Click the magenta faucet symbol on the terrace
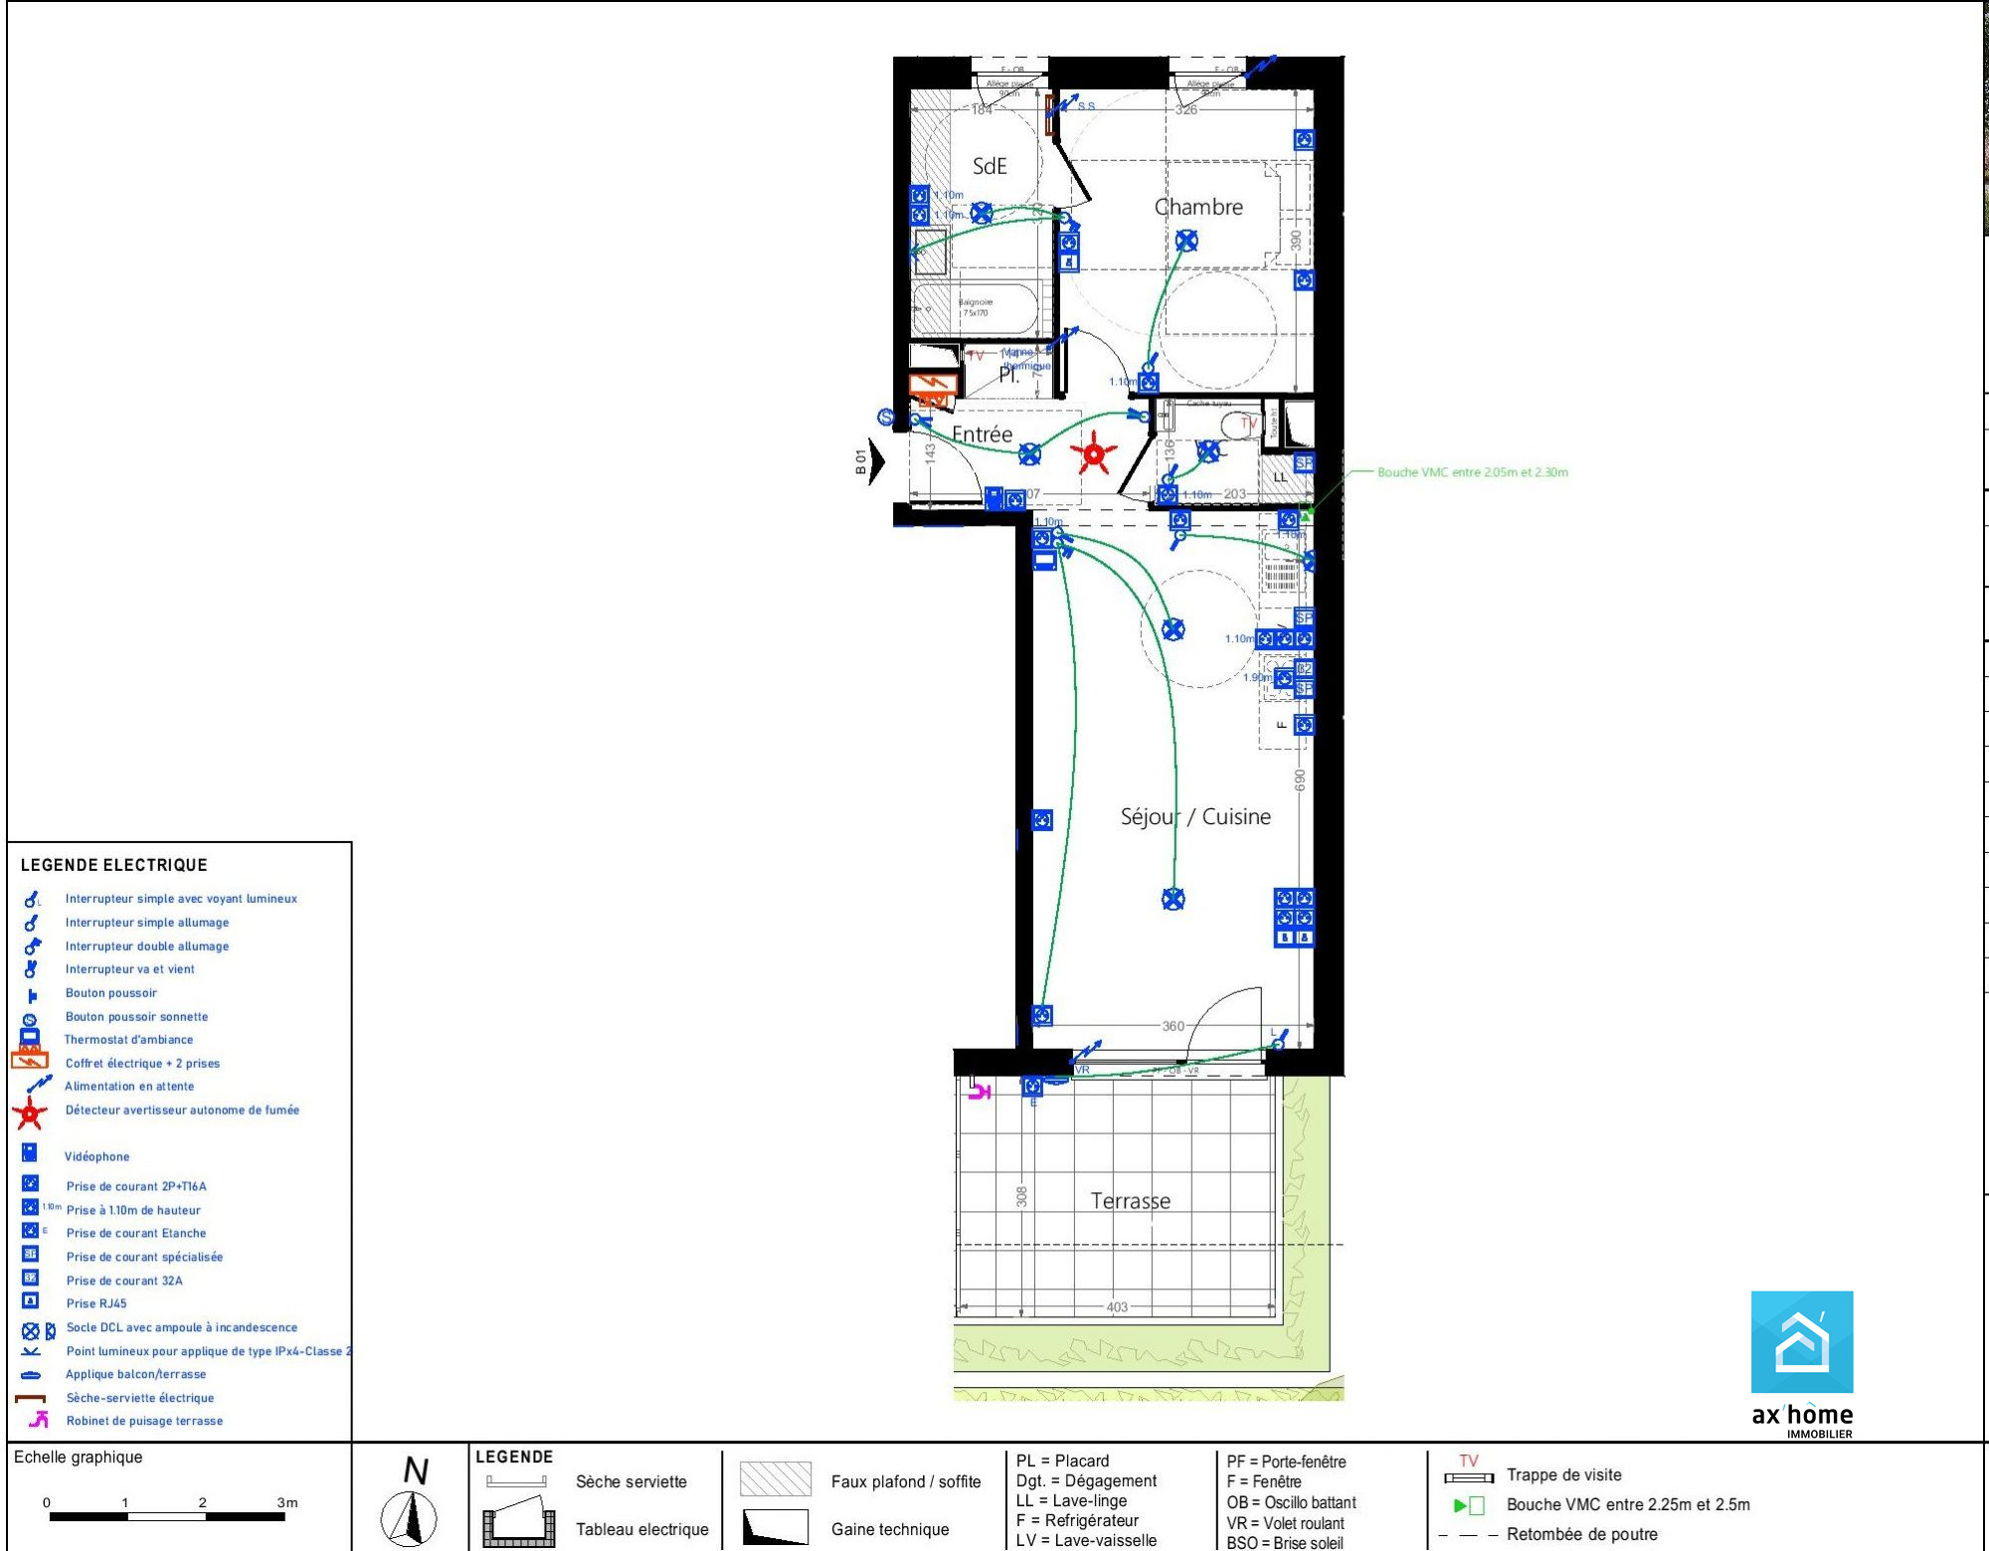Screen dimensions: 1989x1551 980,1092
